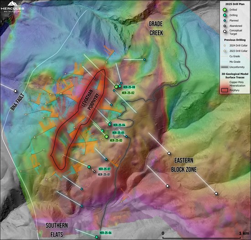This screenshot has width=251, height=240.
Task: Click the HER-25-06 drill collar marker
Action: click(96, 237)
